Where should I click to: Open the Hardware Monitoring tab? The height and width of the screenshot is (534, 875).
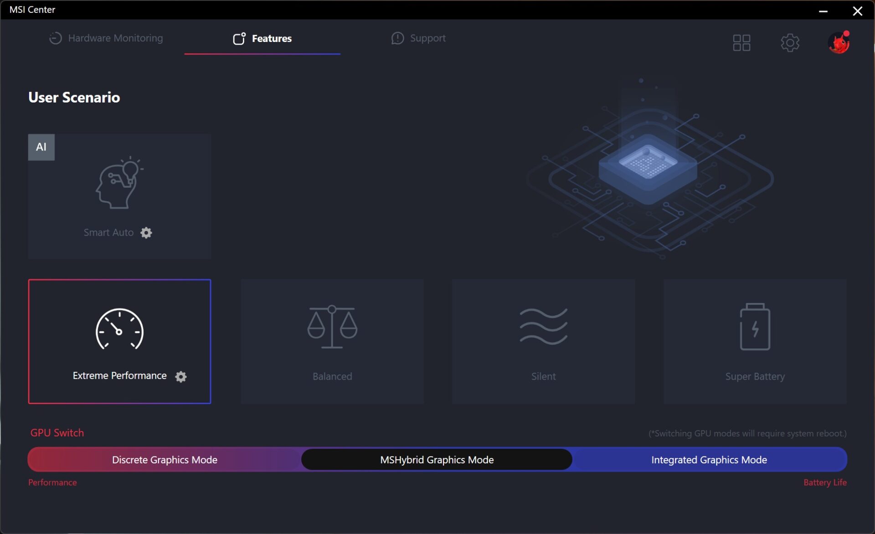click(106, 38)
